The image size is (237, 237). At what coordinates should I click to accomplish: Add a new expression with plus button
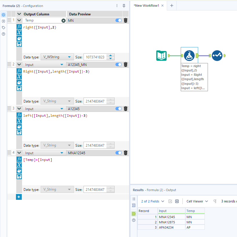tap(19, 197)
